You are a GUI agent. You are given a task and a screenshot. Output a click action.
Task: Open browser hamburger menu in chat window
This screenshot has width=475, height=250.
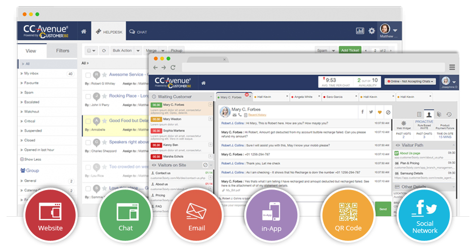452,67
